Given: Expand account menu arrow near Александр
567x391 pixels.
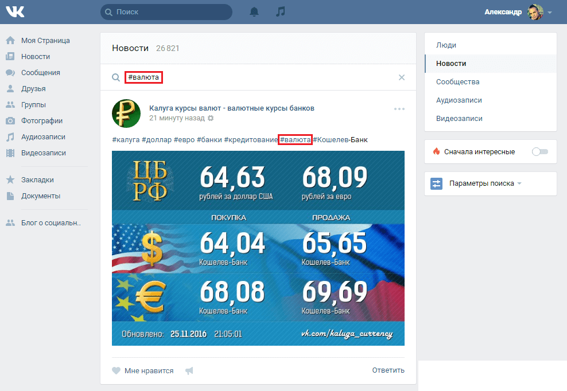Looking at the screenshot, I should (550, 12).
